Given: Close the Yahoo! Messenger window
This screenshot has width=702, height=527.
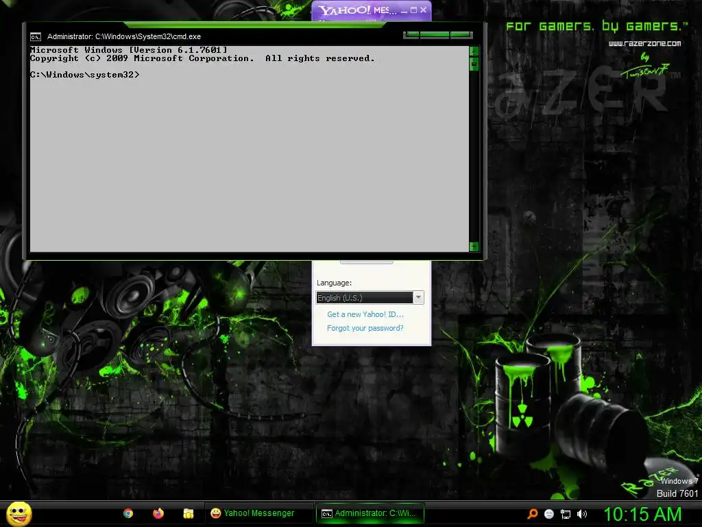Looking at the screenshot, I should pyautogui.click(x=424, y=10).
